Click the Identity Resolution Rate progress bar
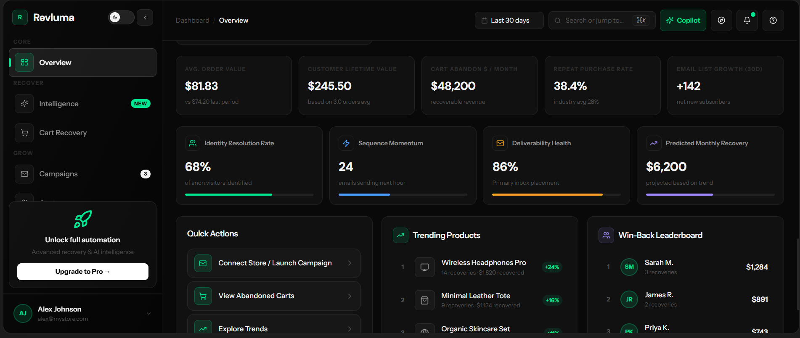This screenshot has width=800, height=338. click(249, 194)
